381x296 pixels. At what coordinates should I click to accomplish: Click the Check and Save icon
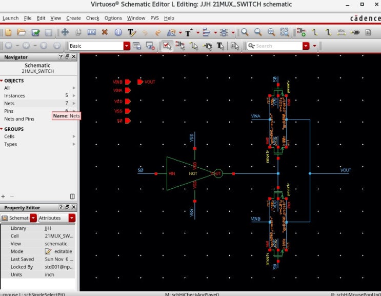point(35,32)
